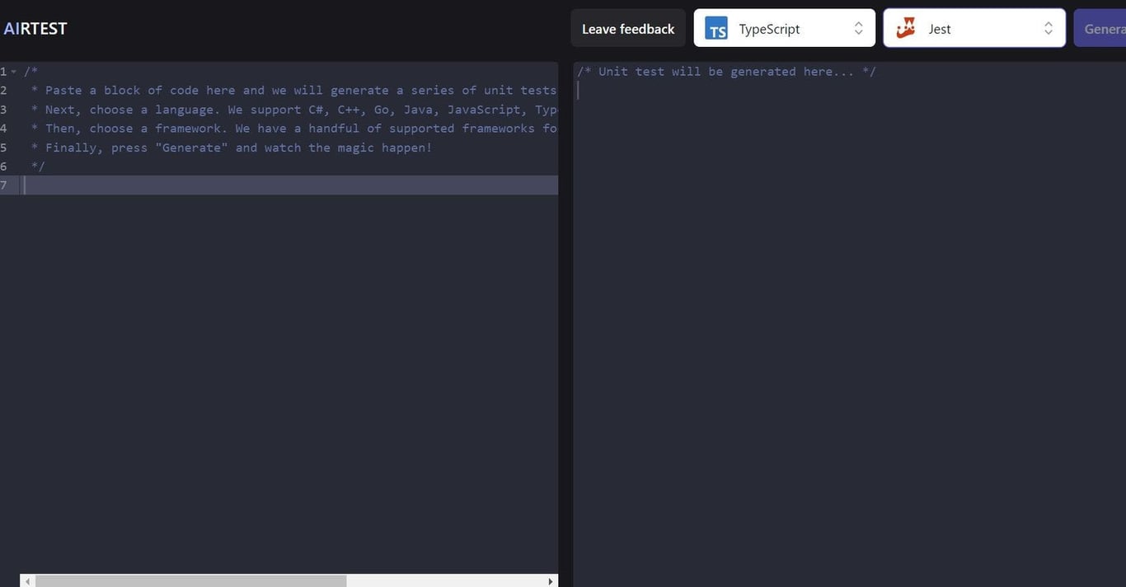
Task: Click the closing comment marker on line 6
Action: pyautogui.click(x=38, y=167)
